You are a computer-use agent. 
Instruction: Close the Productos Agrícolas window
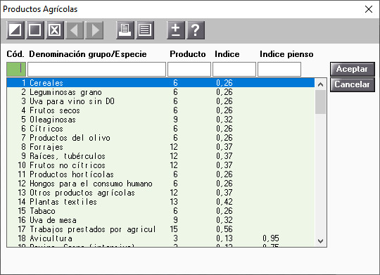[369, 9]
